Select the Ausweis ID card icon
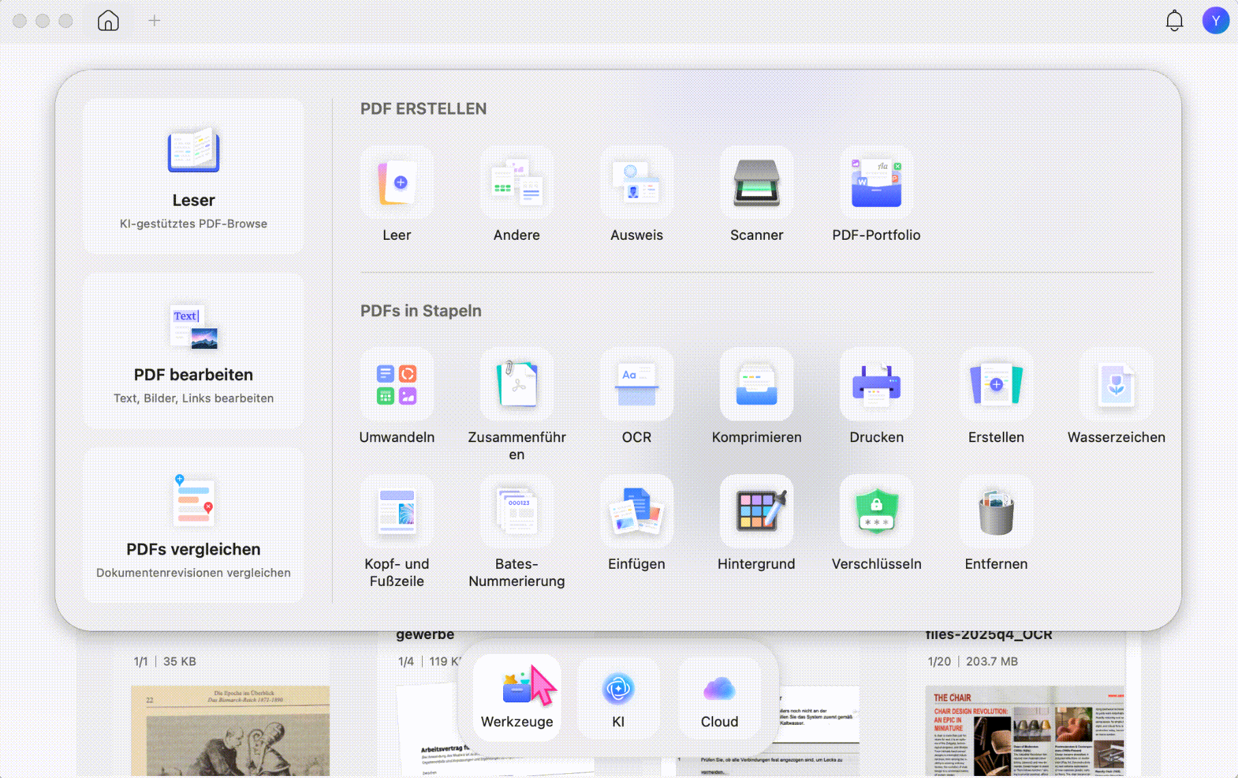The width and height of the screenshot is (1238, 778). [x=637, y=182]
